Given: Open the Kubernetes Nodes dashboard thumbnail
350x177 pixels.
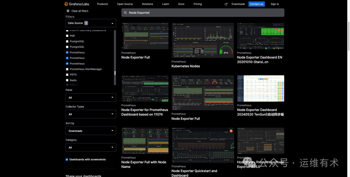Looking at the screenshot, I should click(x=203, y=40).
